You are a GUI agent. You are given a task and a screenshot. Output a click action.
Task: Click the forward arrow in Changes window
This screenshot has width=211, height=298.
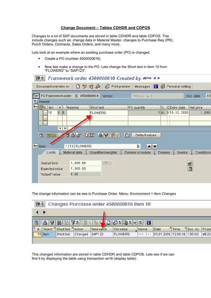[x=44, y=212]
